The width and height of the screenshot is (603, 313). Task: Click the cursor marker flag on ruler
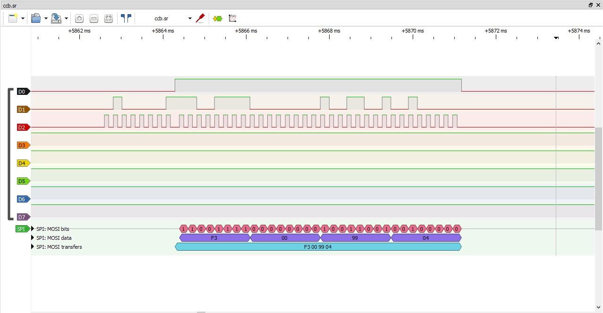point(556,38)
